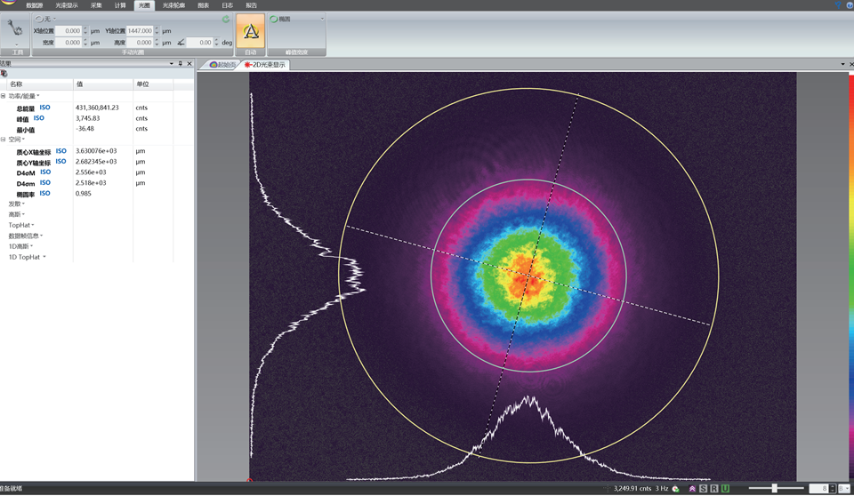Select the 光圈 ribbon tab
Screen dimensions: 854x496
coord(144,5)
